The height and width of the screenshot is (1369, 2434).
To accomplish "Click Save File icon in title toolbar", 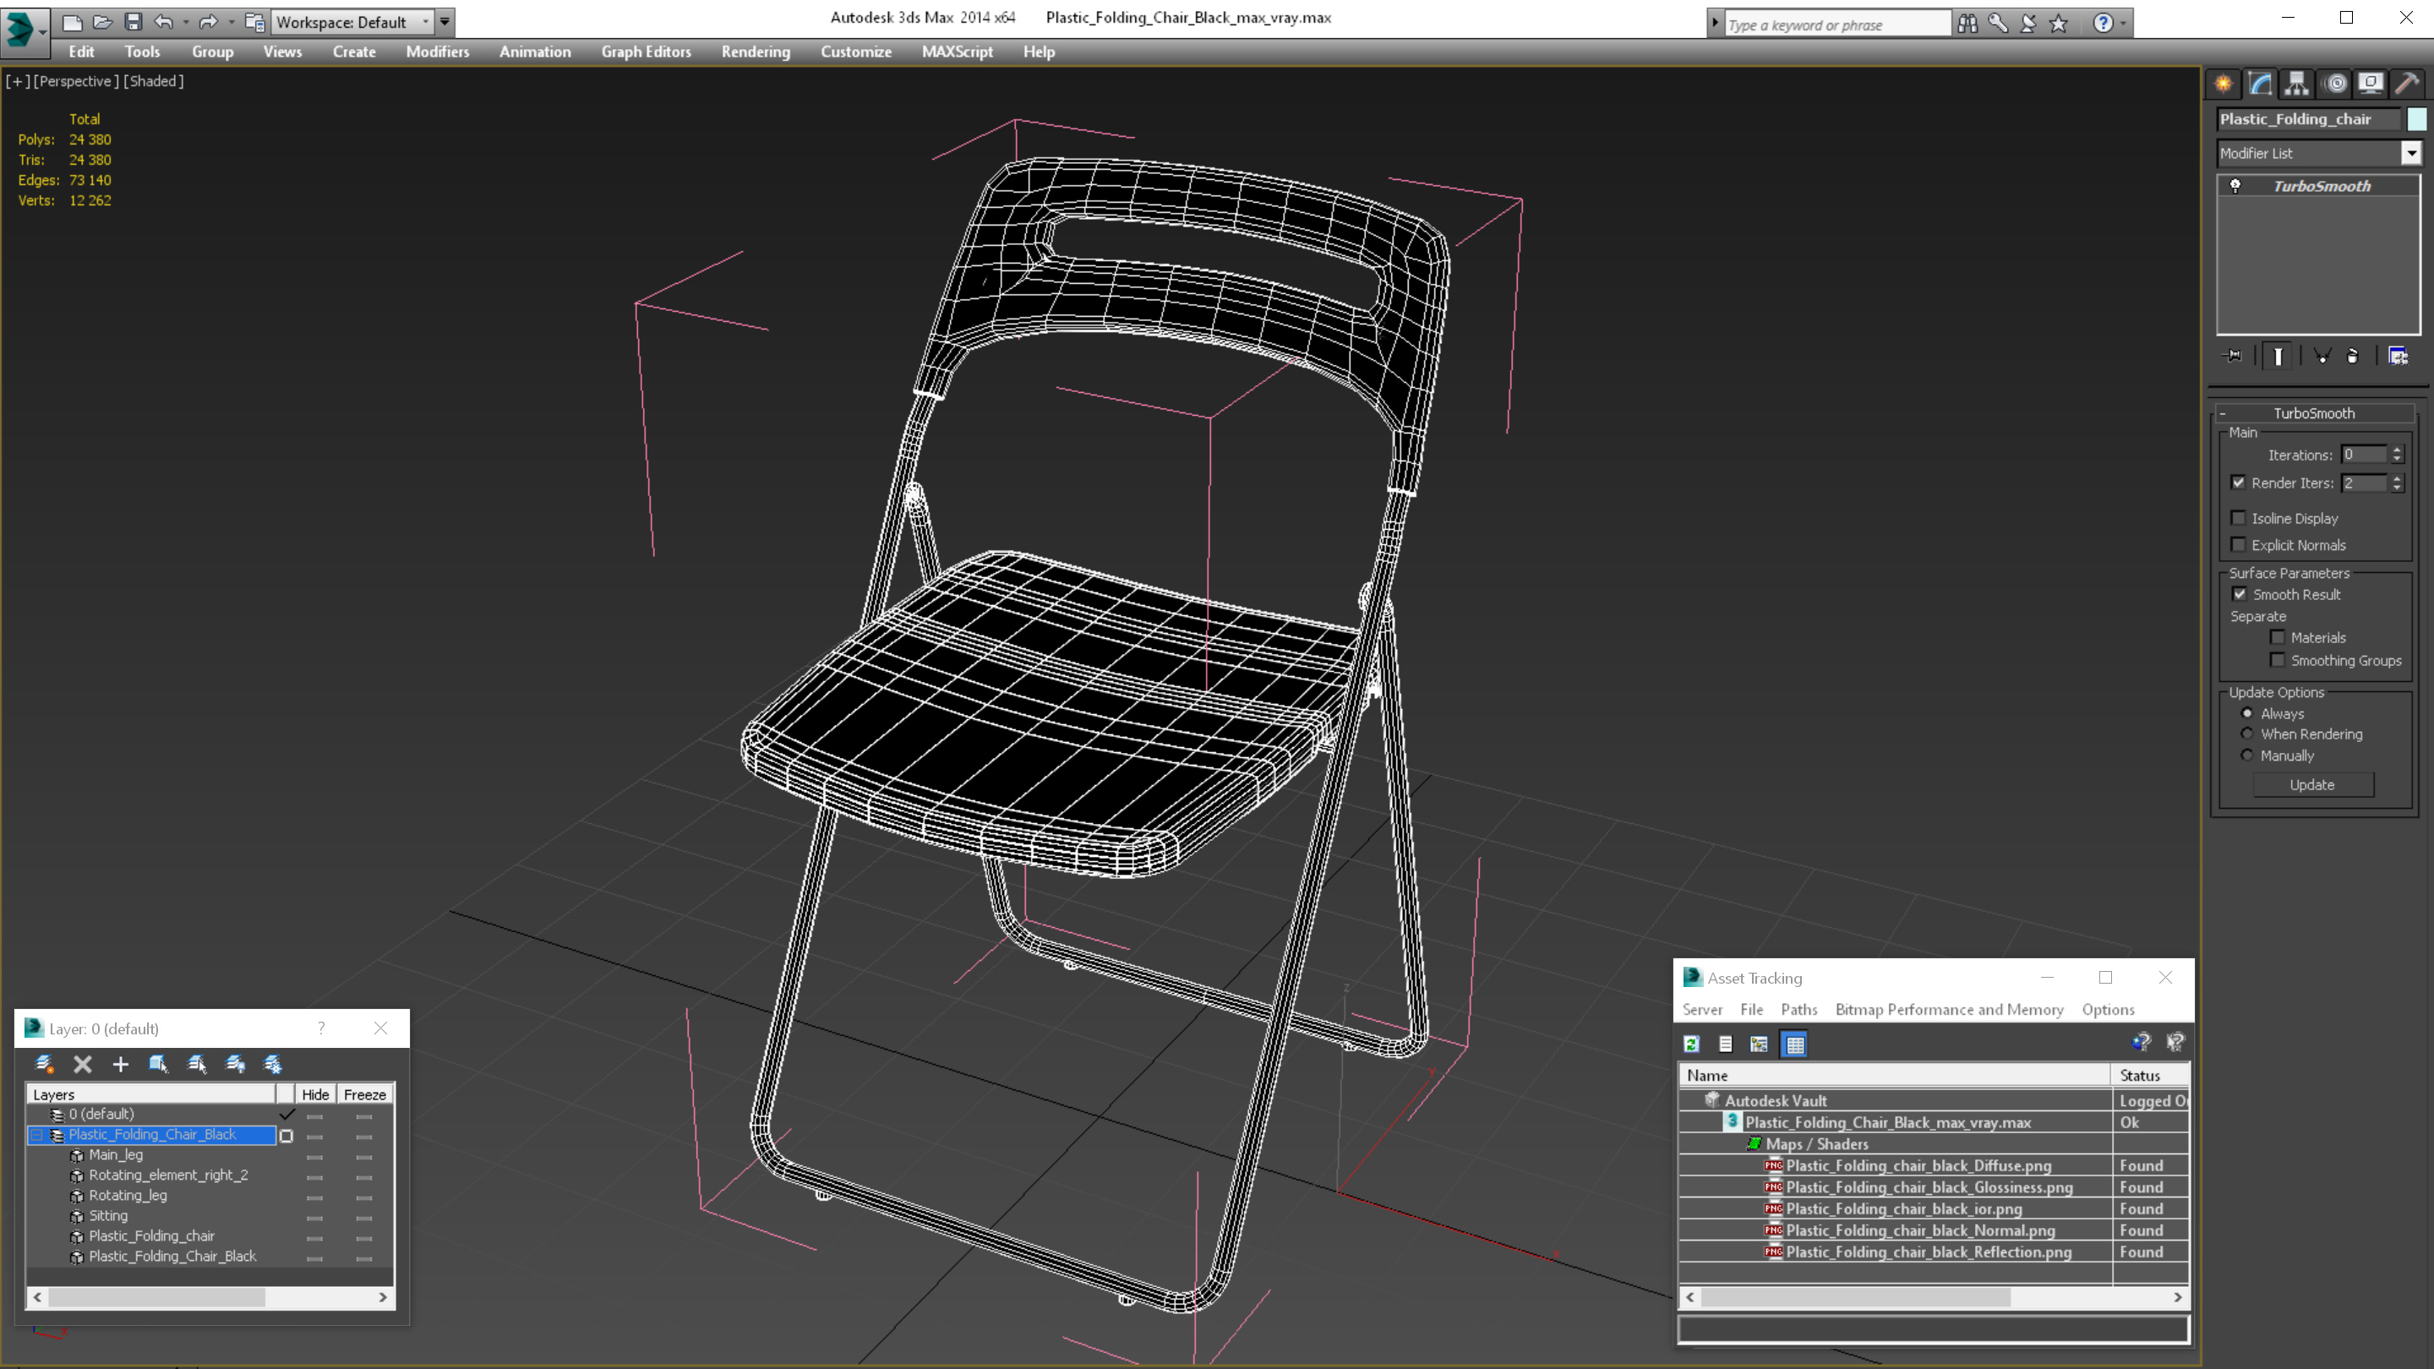I will [x=134, y=22].
